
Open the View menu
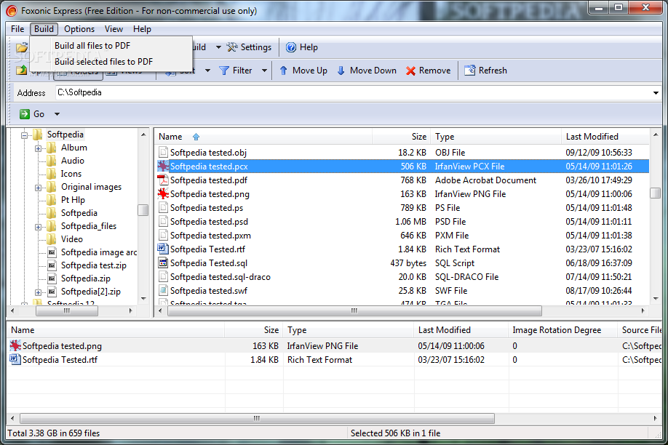coord(114,29)
